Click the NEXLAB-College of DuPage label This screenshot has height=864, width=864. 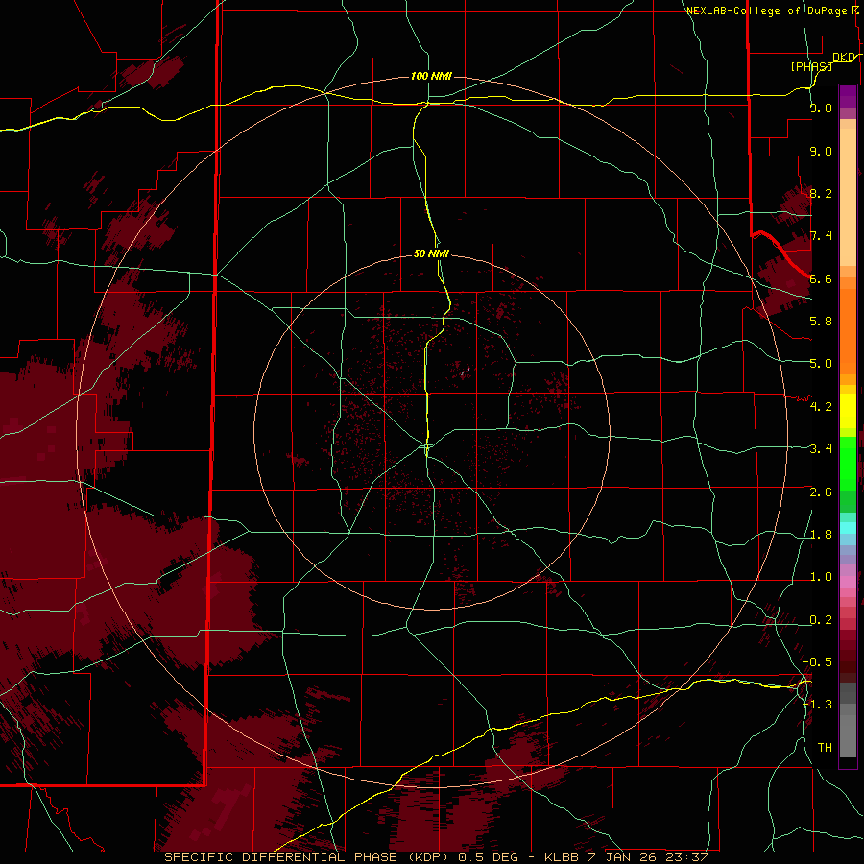(x=767, y=11)
